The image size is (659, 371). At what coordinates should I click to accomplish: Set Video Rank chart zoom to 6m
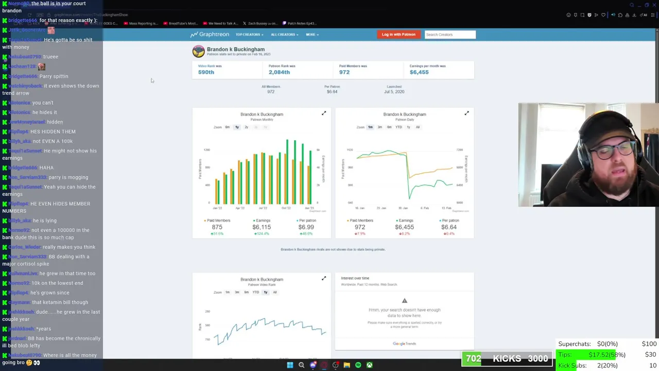tap(246, 292)
